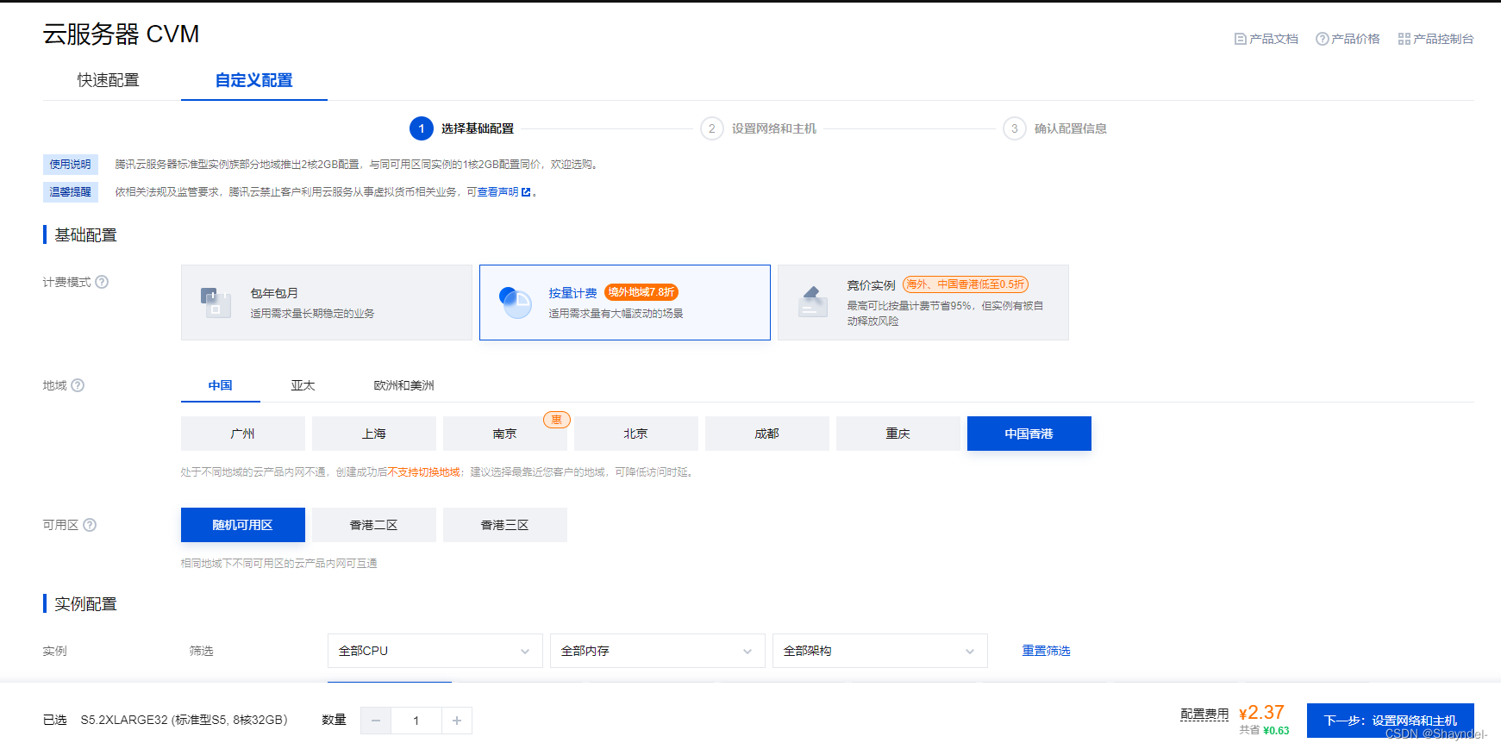Click step 3 circle 确认配置信息

click(x=1014, y=128)
